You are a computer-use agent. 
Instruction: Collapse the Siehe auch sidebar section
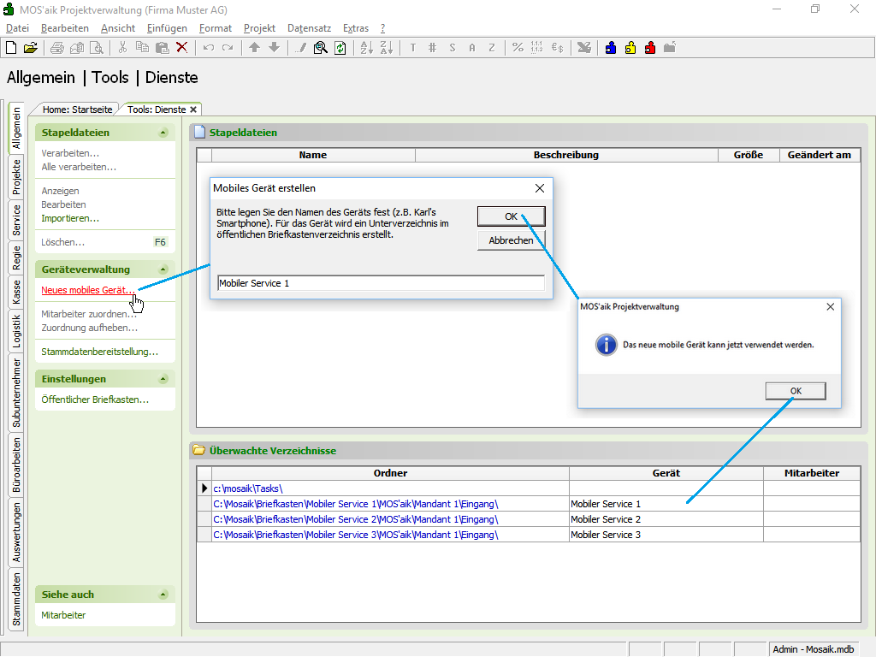[163, 595]
